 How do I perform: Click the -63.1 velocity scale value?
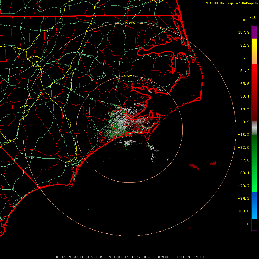tap(244, 173)
